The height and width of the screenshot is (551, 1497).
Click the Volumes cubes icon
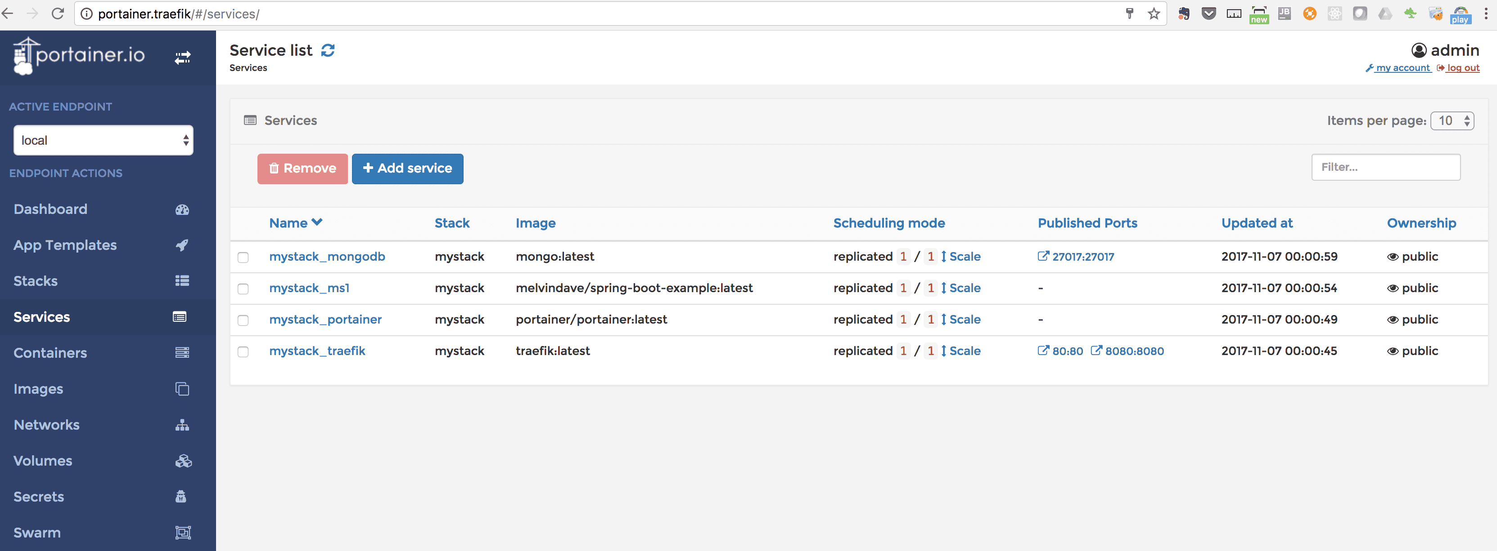point(183,461)
